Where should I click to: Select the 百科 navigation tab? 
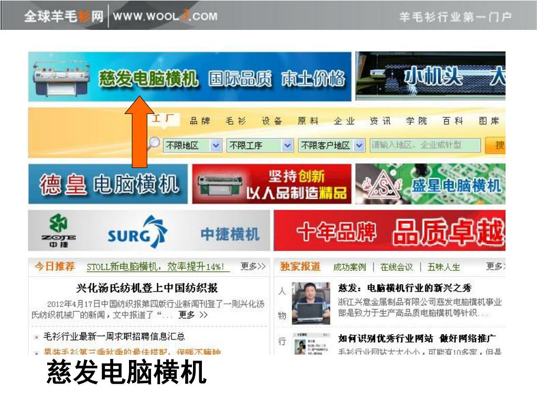click(453, 121)
